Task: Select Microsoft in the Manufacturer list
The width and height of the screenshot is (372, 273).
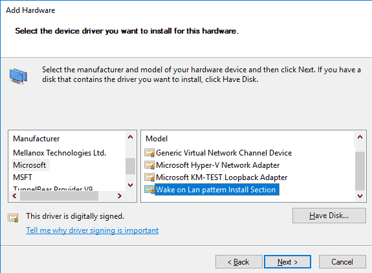Action: (30, 165)
